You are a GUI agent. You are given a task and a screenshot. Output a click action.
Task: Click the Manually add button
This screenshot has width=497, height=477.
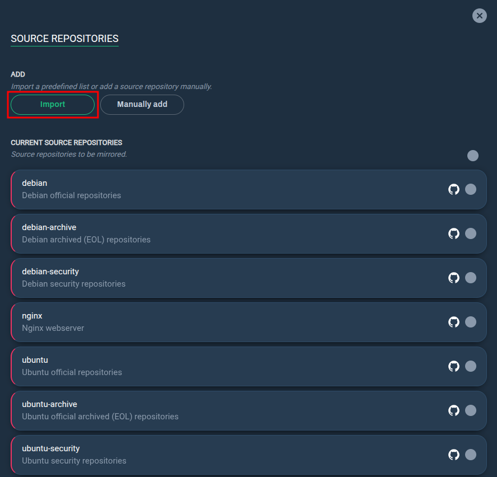click(142, 104)
